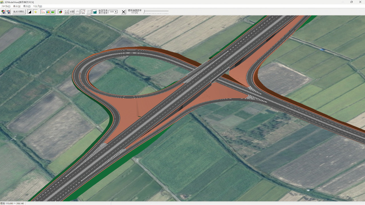Click the 3D interchange model viewport
Viewport: 365px width, 205px height.
(x=182, y=108)
